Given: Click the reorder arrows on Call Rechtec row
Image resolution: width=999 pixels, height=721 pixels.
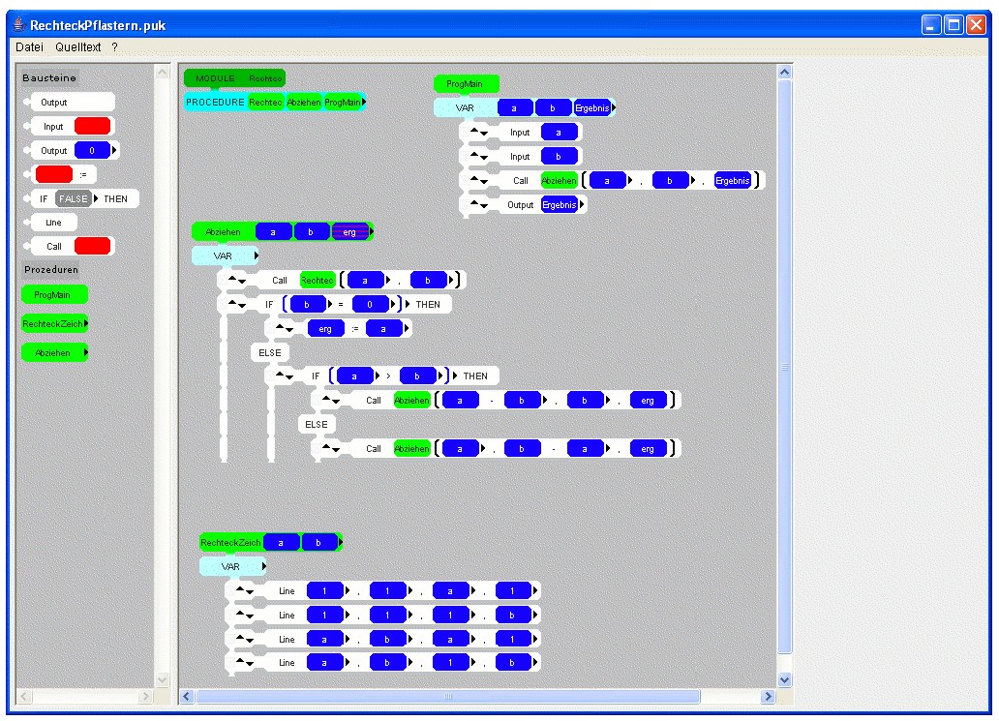Looking at the screenshot, I should [x=236, y=281].
